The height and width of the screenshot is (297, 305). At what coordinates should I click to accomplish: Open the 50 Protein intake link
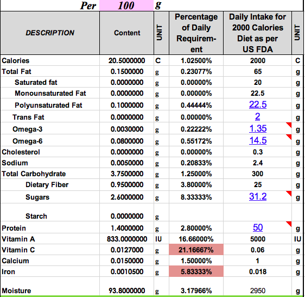click(x=258, y=227)
